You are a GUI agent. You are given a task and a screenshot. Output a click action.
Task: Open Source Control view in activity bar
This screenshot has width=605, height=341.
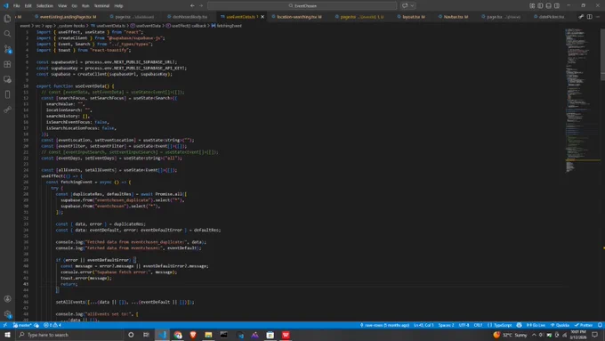[7, 49]
